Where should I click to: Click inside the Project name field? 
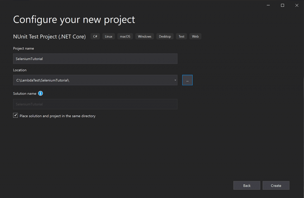click(95, 58)
